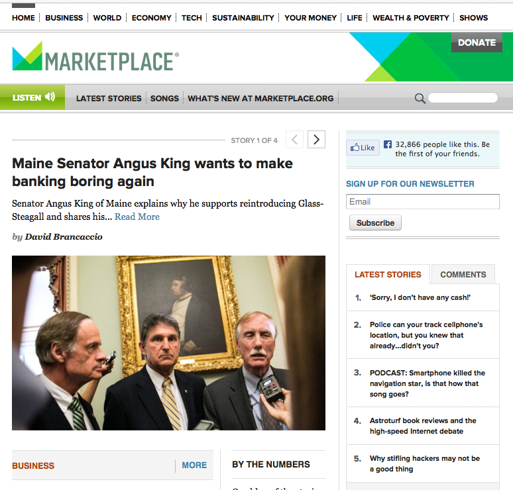Open the Songs navigation link

pos(164,99)
